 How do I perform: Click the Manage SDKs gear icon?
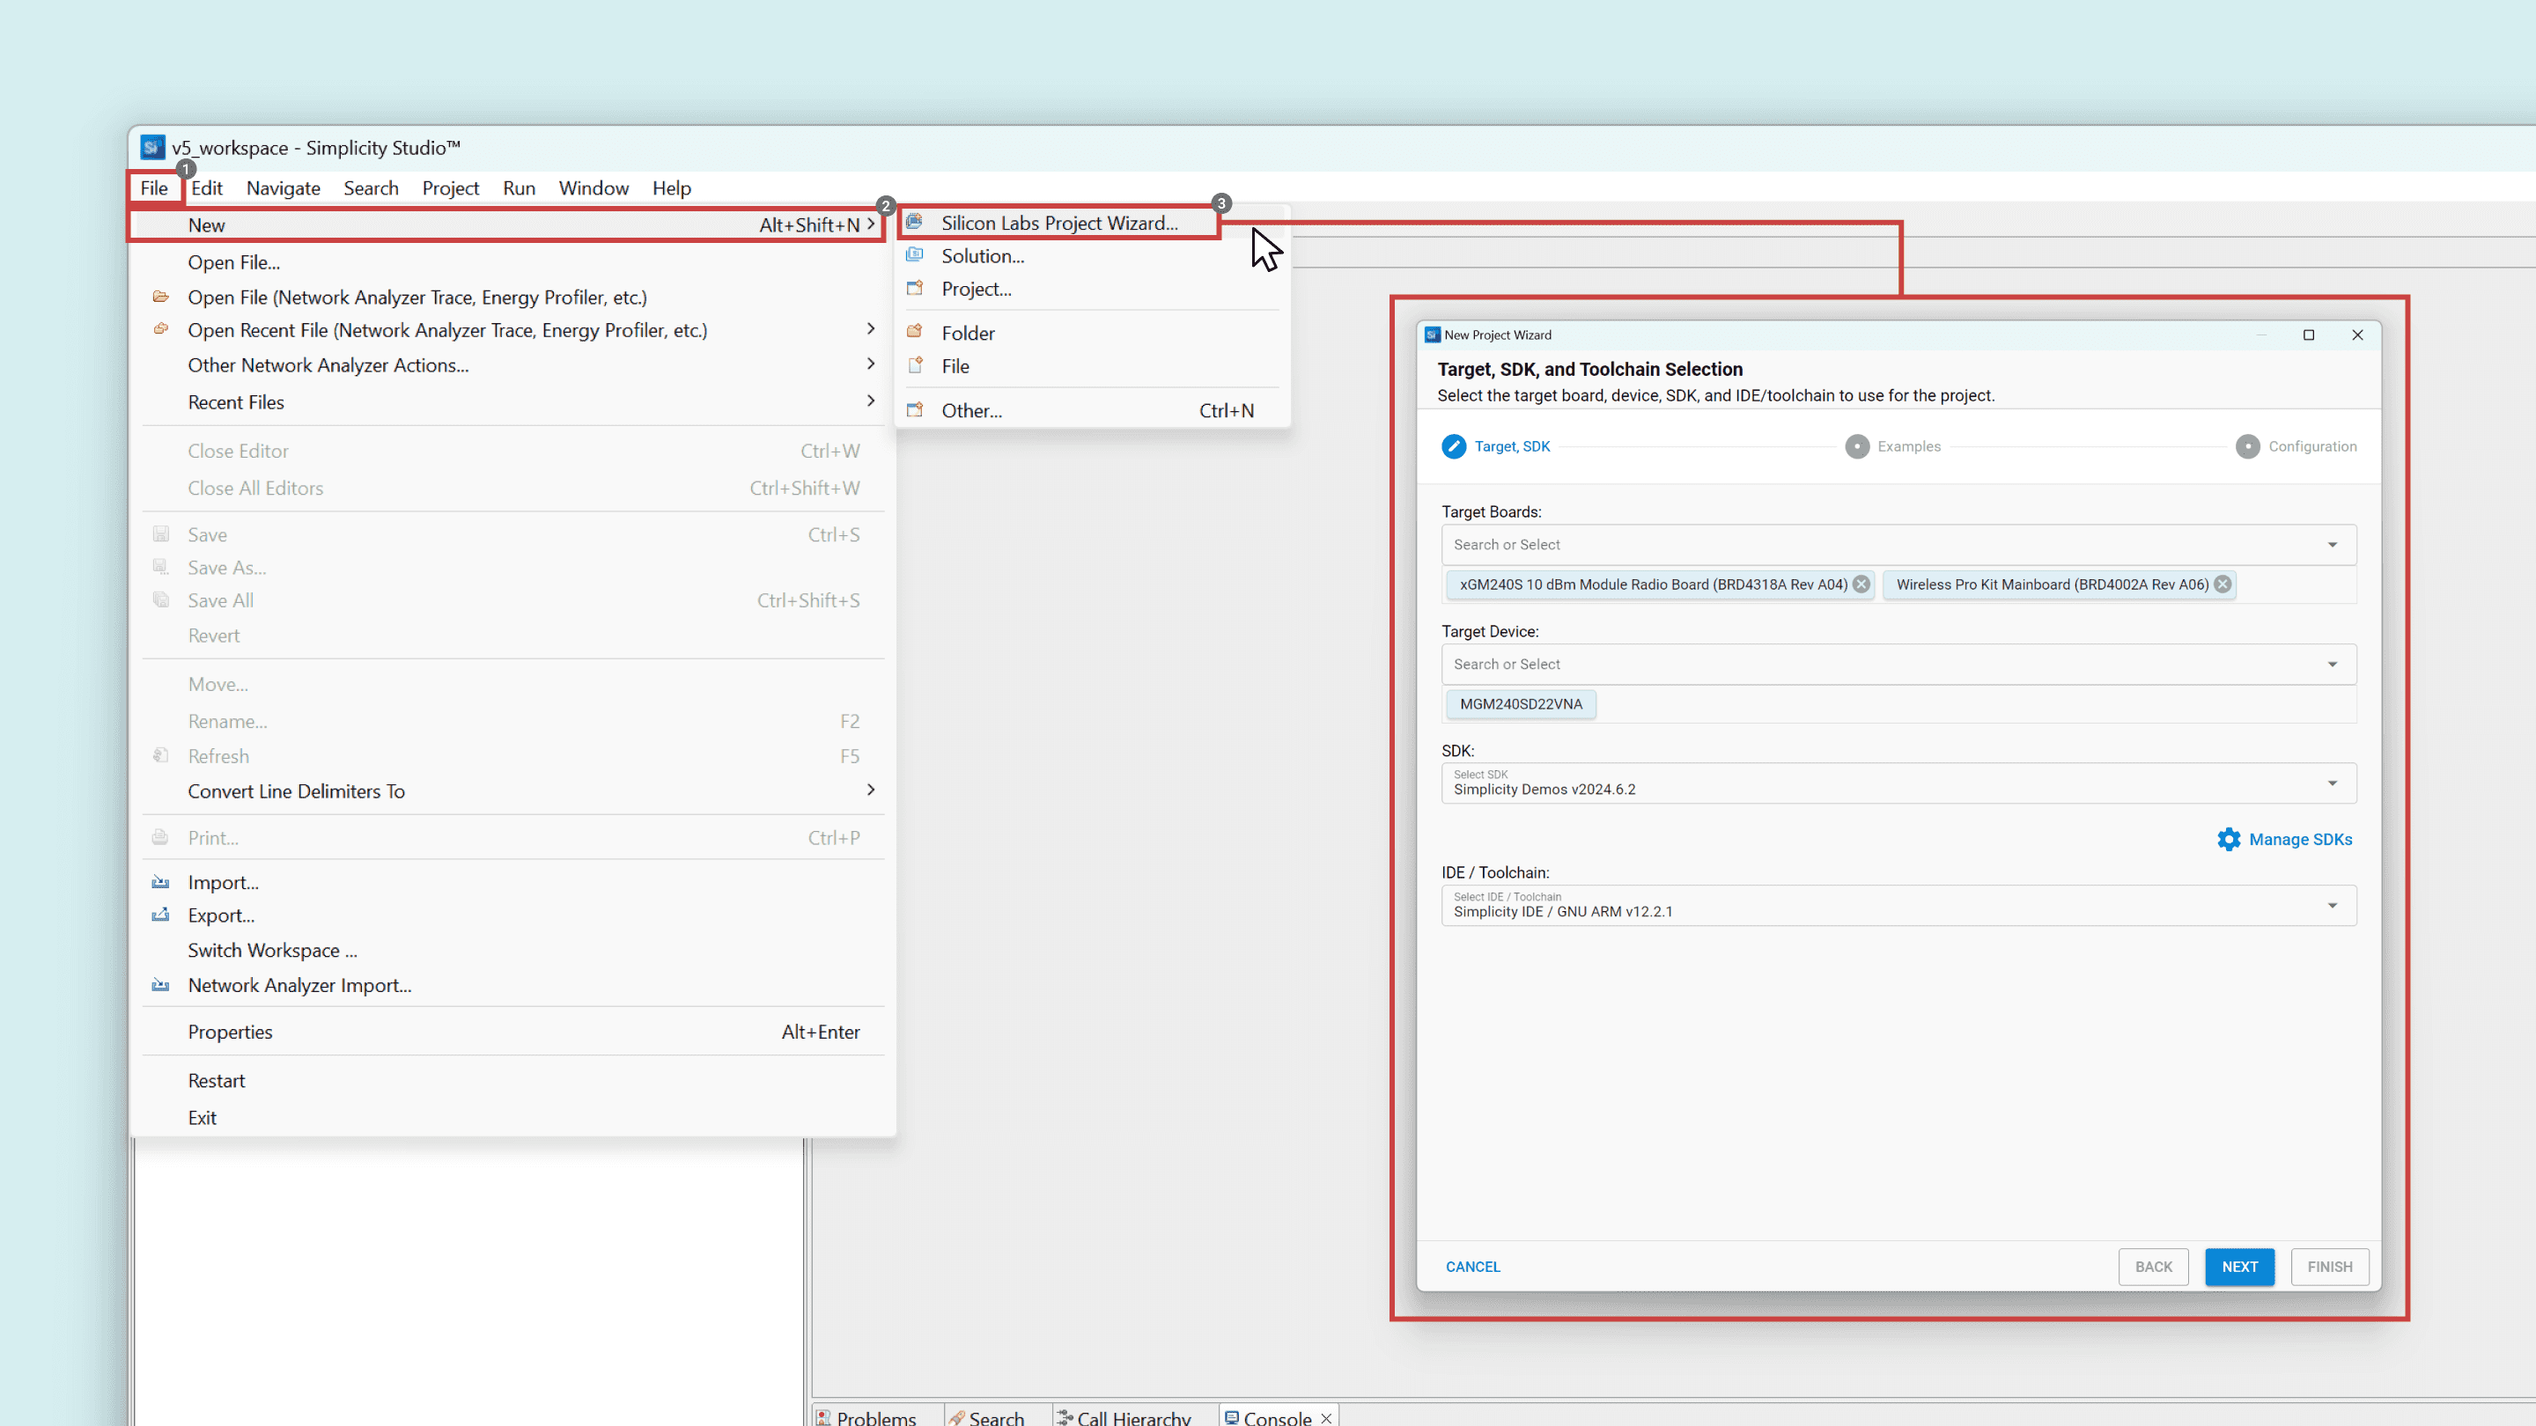2228,840
